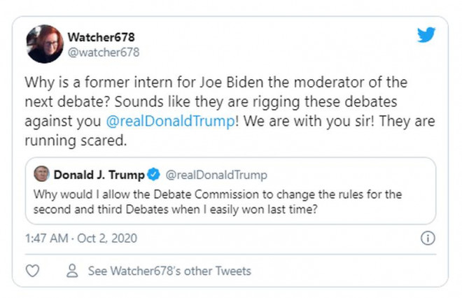
Task: Open Watcher678's profile picture
Action: point(45,43)
